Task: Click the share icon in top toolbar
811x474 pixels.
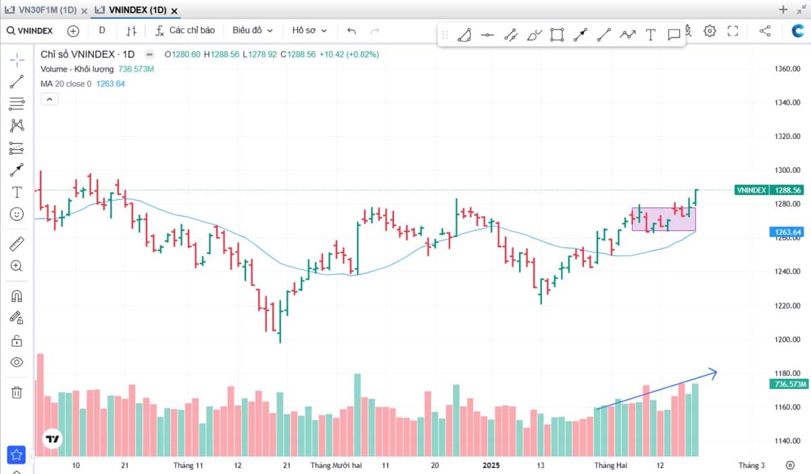Action: [x=765, y=30]
